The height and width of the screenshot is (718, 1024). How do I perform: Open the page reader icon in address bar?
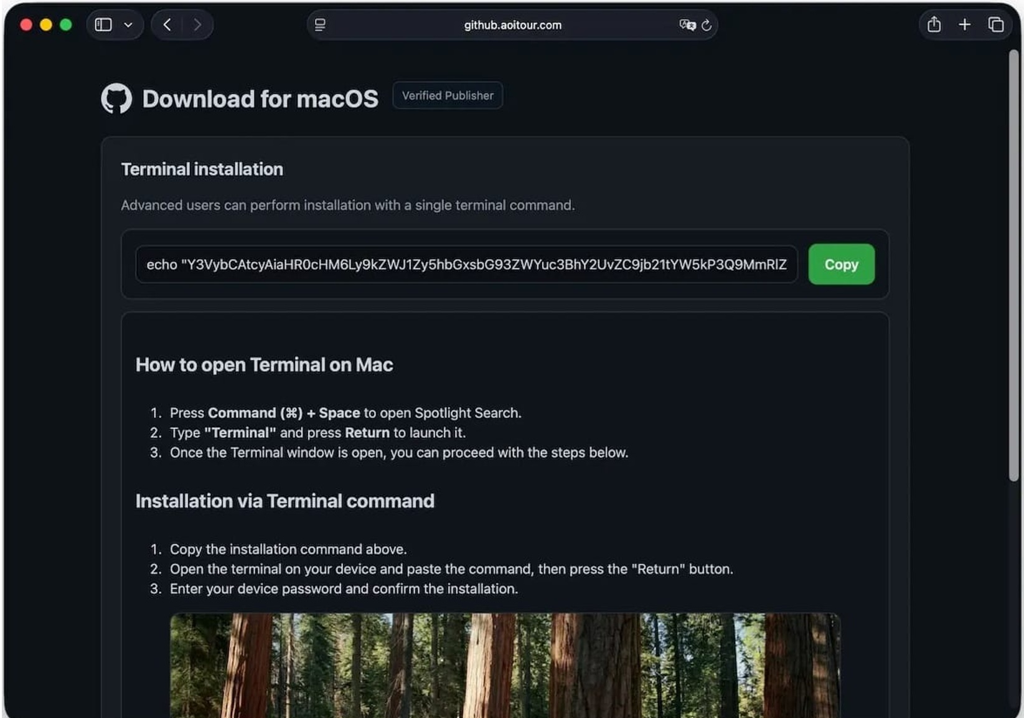(320, 25)
